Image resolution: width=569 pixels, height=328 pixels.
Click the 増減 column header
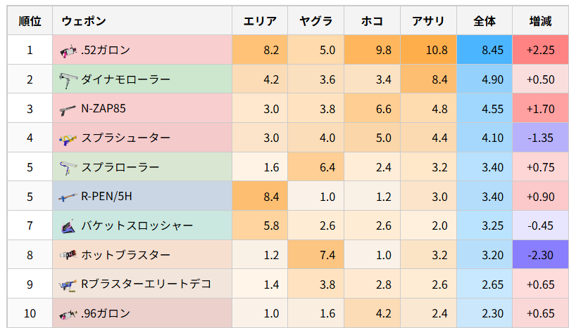[540, 21]
